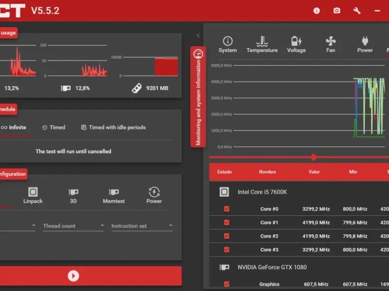The width and height of the screenshot is (389, 291).
Task: Toggle the Monitoring and system information sidebar
Action: tap(198, 97)
